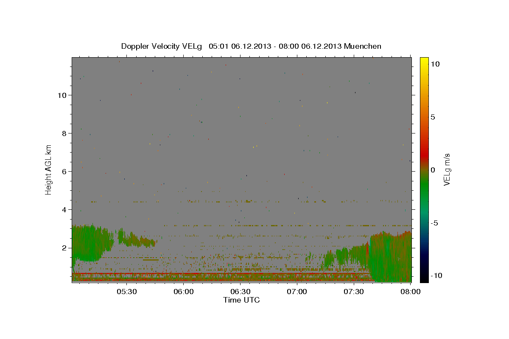Click the height axis label '8'
Viewport: 509px width, 339px height.
click(64, 133)
